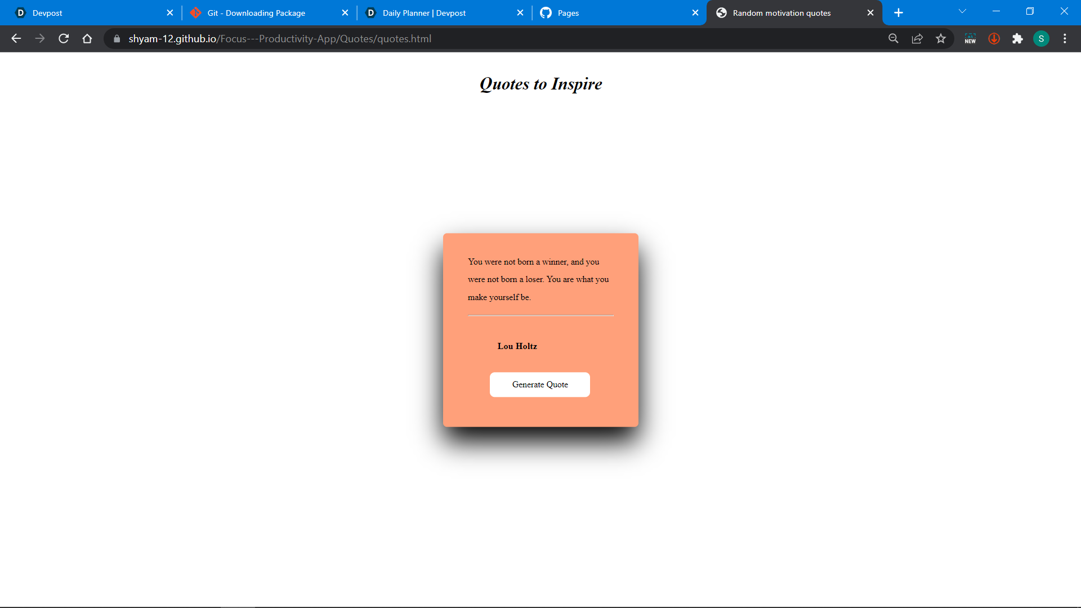Click the browser back arrow
The width and height of the screenshot is (1081, 608).
point(16,38)
